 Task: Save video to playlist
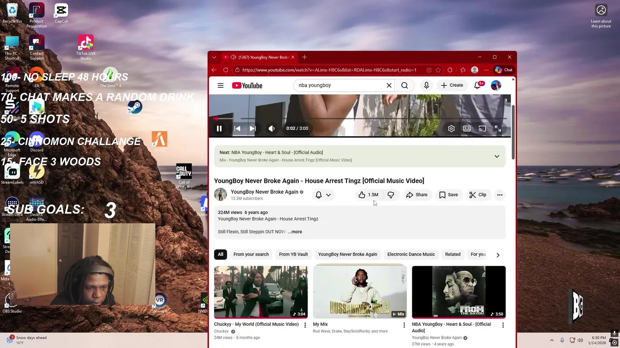click(x=448, y=195)
